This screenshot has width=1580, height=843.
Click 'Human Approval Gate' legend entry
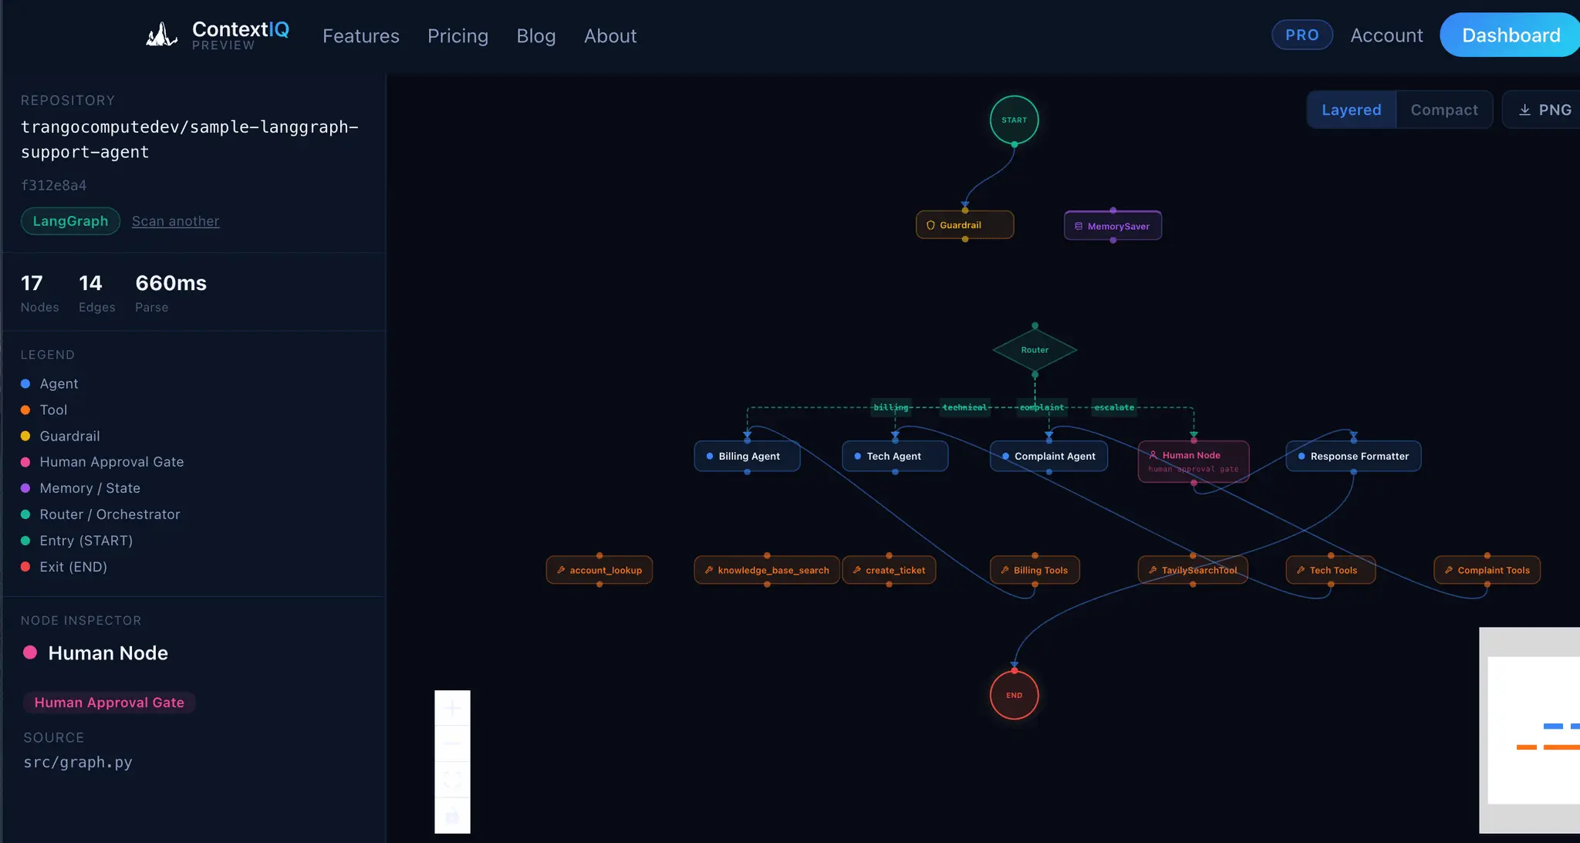pyautogui.click(x=102, y=461)
